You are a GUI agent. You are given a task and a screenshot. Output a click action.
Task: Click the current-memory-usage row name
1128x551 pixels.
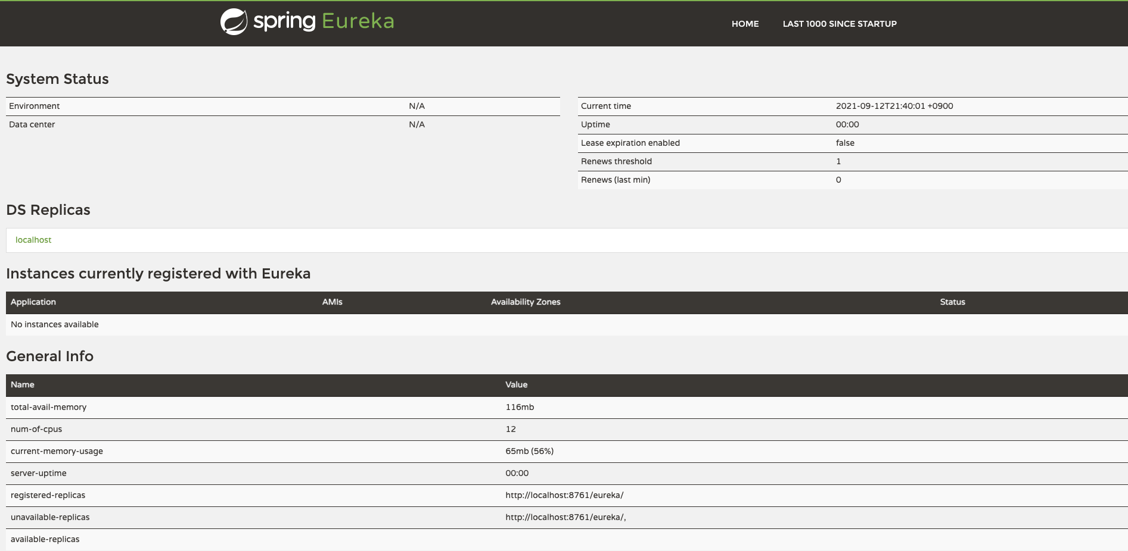[57, 451]
